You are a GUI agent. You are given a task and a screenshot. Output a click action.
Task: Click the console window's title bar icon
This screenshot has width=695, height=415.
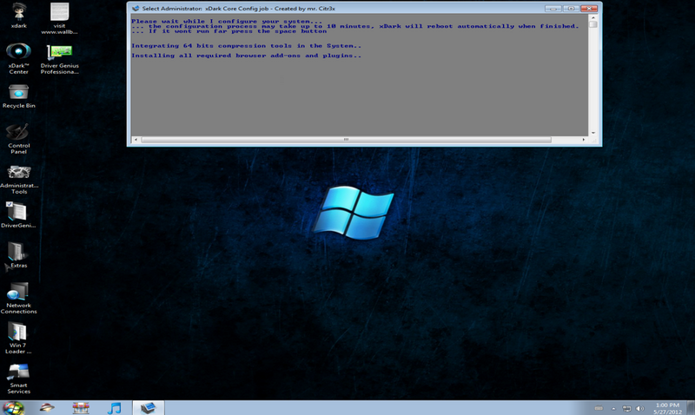(x=136, y=9)
